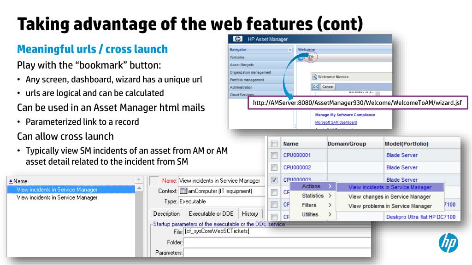
Task: Open Portfolio management in the Navigator
Action: pyautogui.click(x=247, y=80)
